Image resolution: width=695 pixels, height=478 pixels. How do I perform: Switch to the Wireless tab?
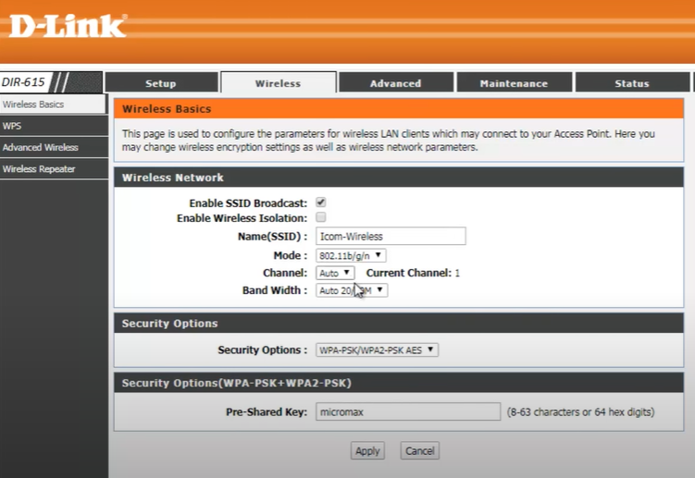278,83
